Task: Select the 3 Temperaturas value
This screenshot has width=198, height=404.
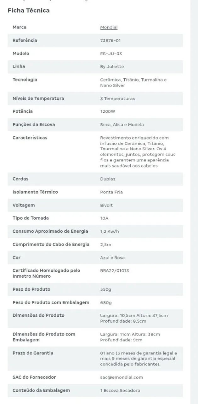Action: click(x=117, y=98)
